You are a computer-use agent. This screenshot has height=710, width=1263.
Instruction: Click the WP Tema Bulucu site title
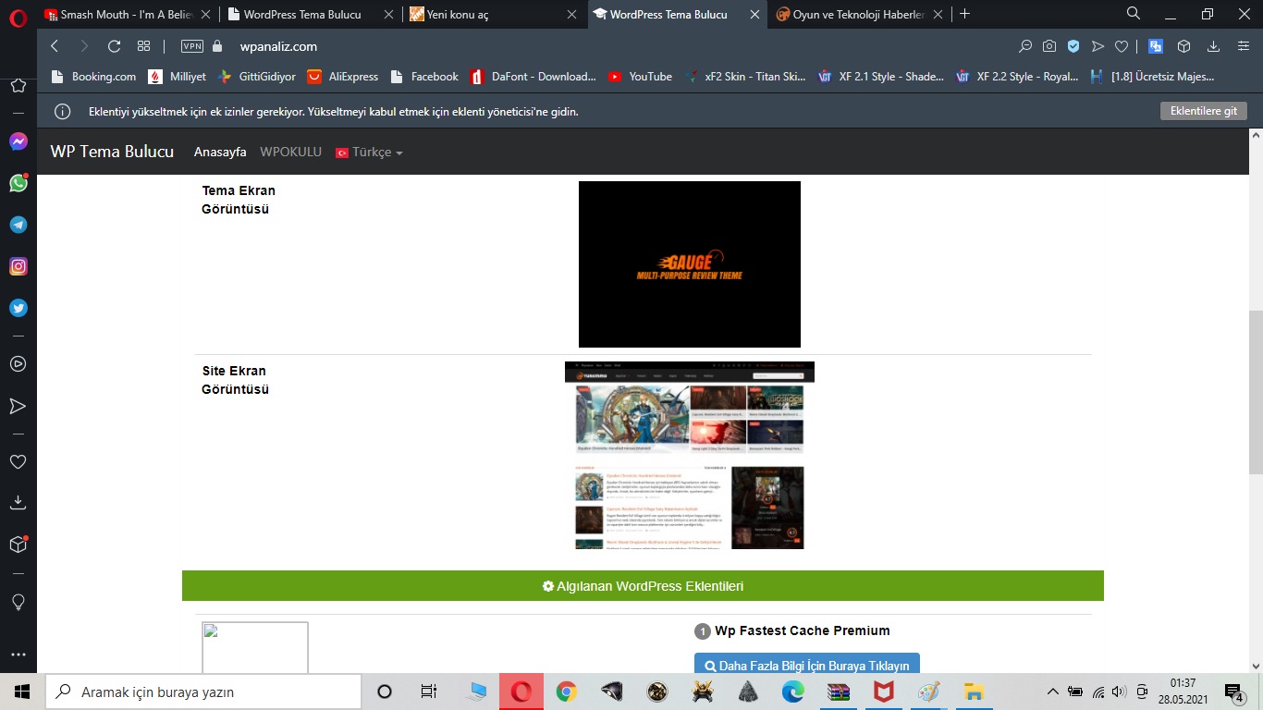112,152
